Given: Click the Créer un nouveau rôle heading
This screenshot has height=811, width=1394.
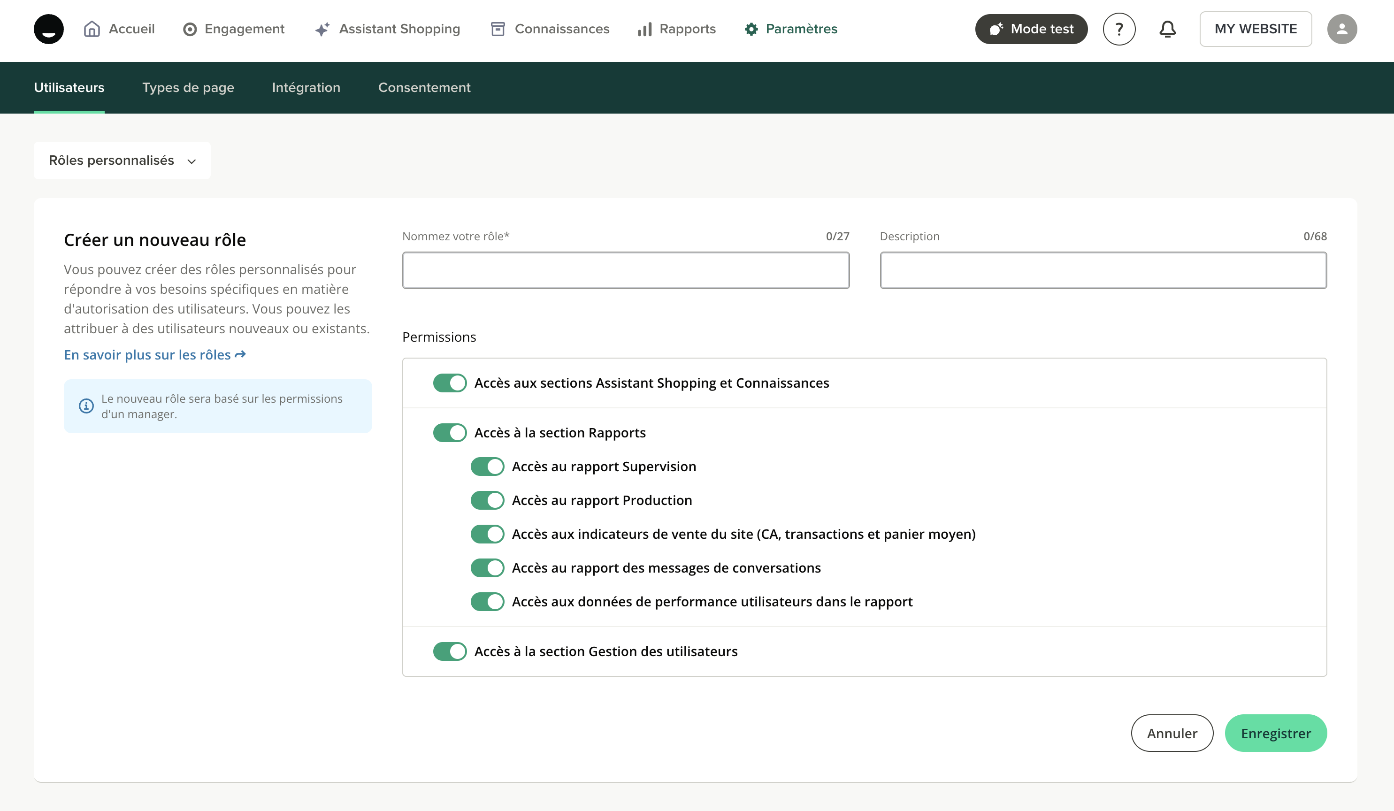Looking at the screenshot, I should (x=155, y=239).
